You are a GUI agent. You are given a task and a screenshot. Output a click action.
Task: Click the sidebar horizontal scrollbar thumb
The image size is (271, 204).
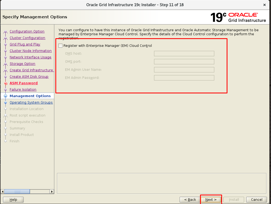[17, 192]
